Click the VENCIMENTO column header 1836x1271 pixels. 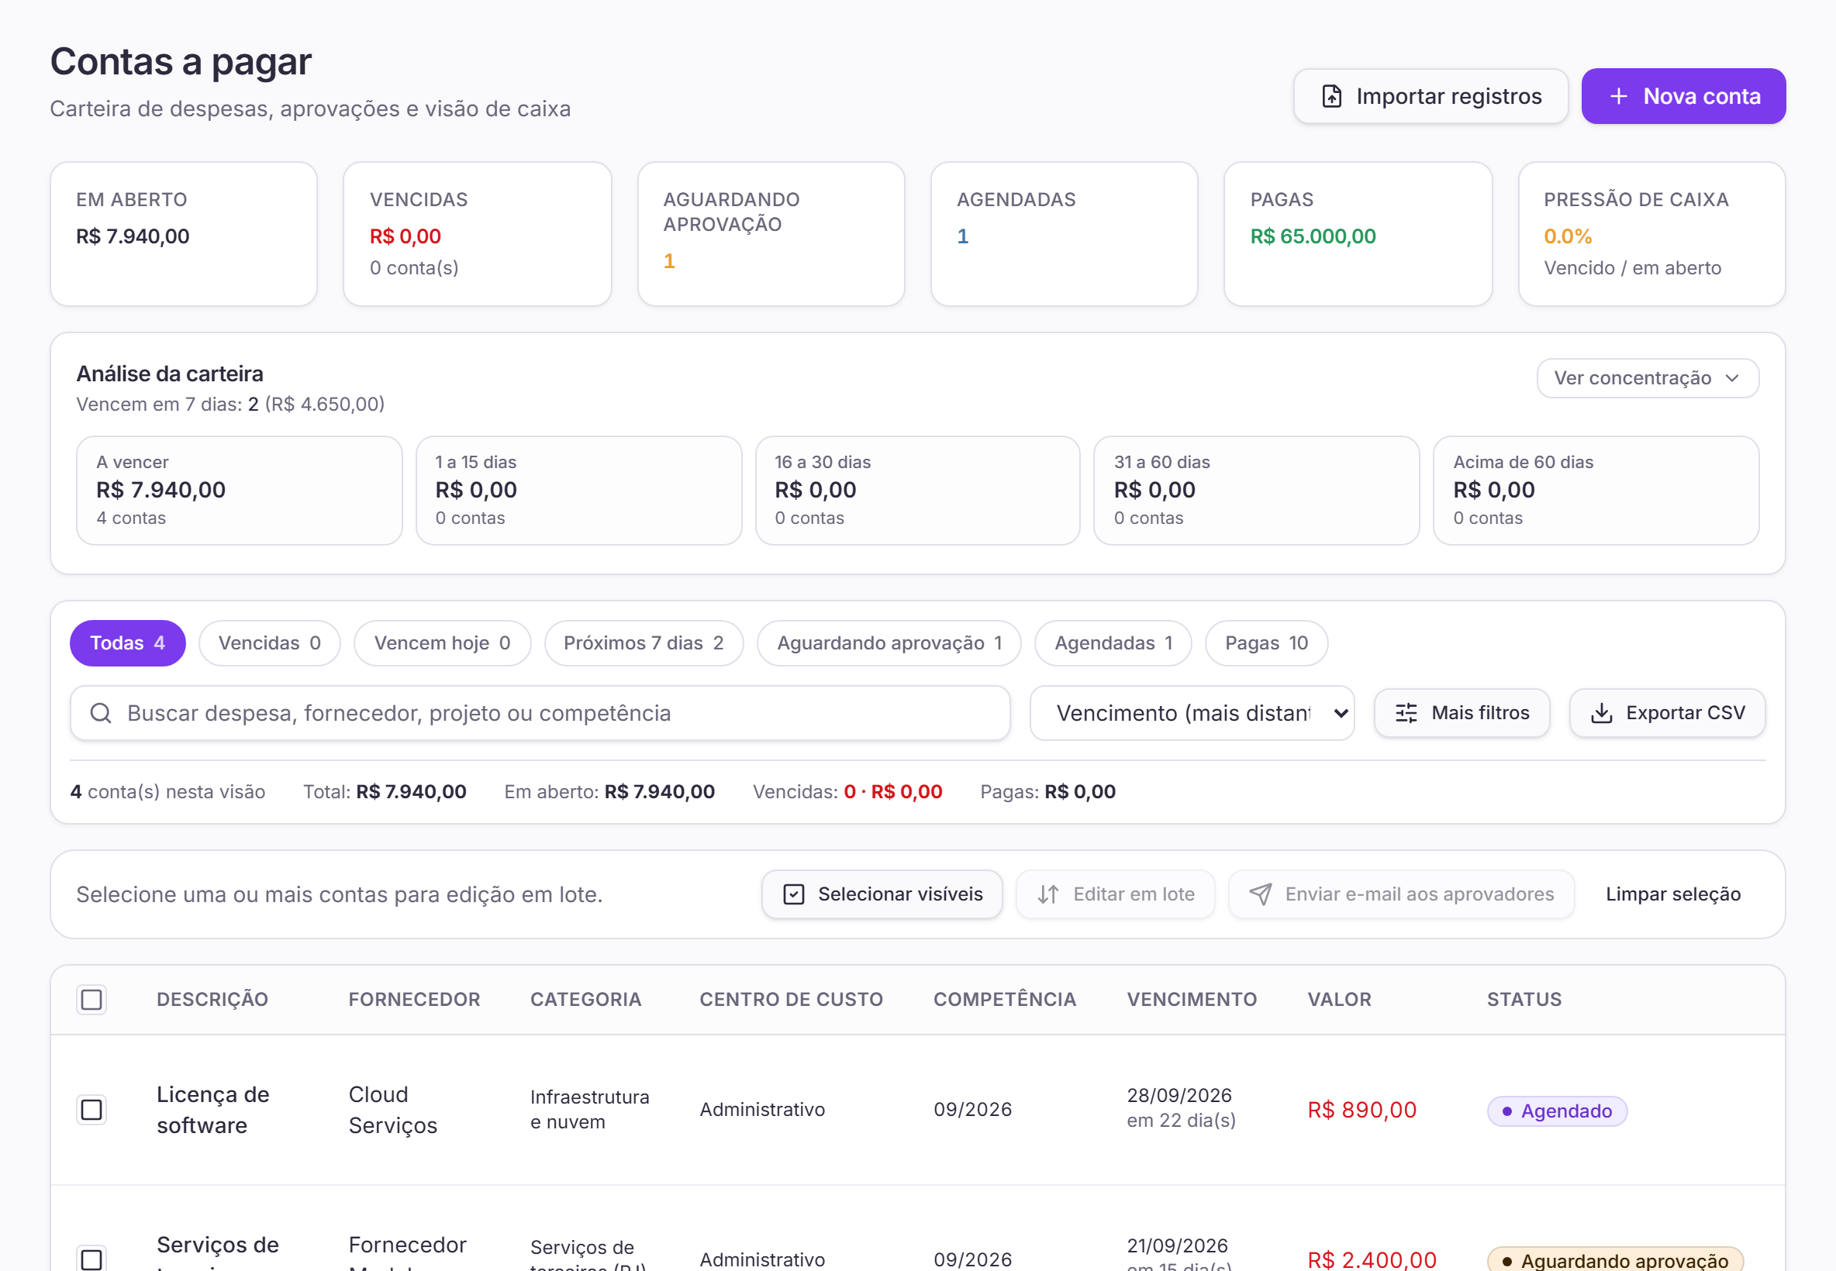pos(1192,1000)
